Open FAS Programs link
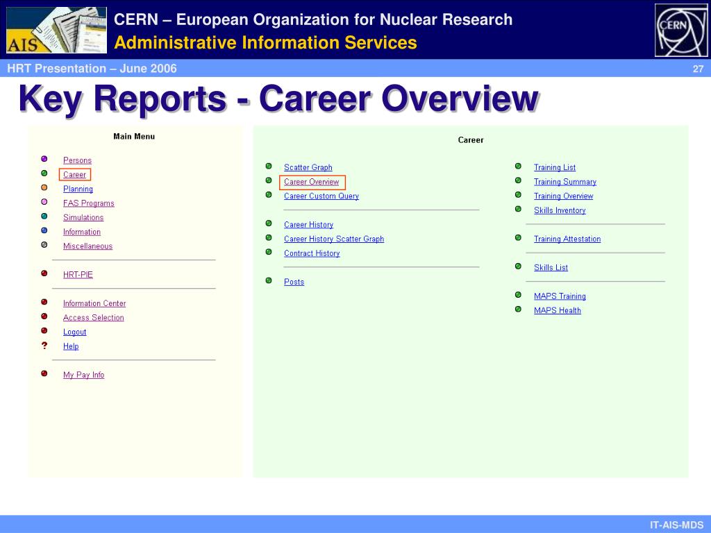This screenshot has width=711, height=533. point(89,203)
